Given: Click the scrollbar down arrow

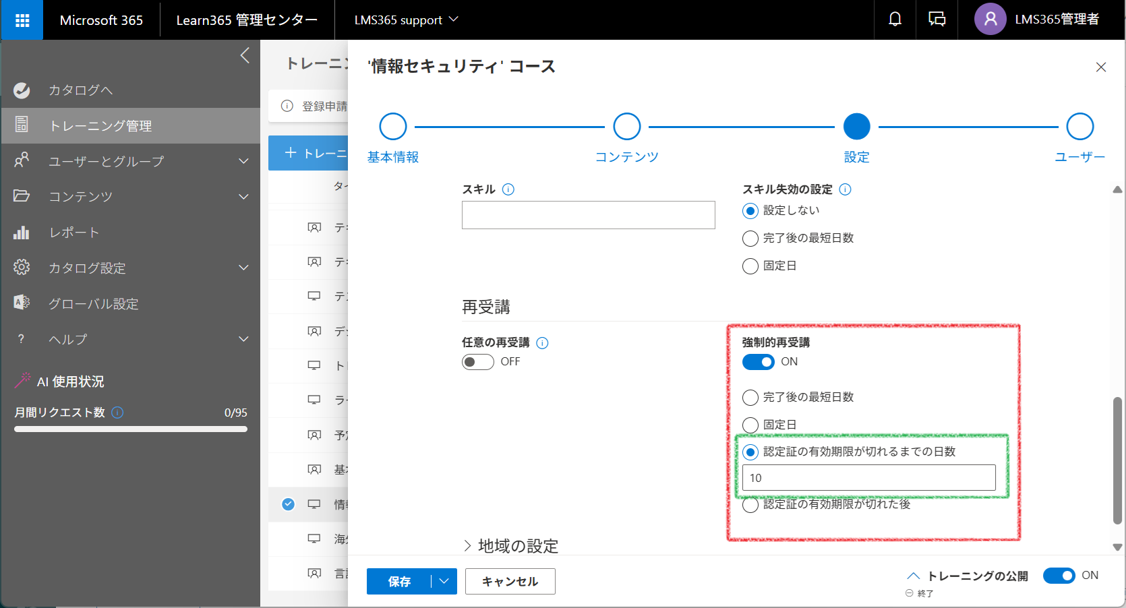Looking at the screenshot, I should tap(1117, 547).
